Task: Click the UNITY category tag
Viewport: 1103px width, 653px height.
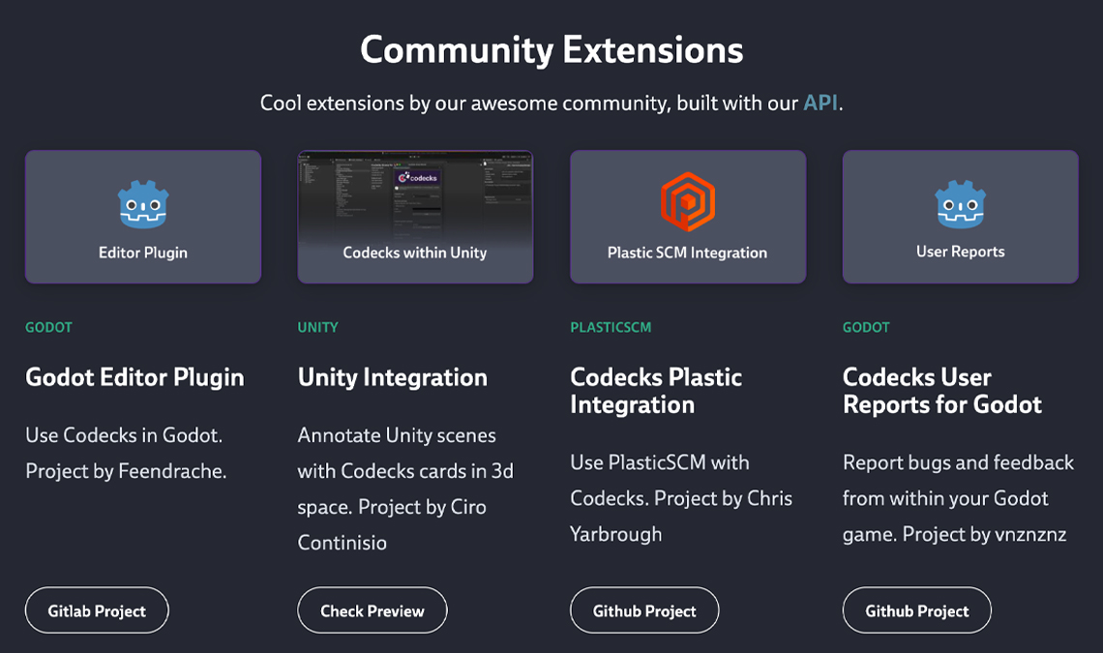Action: 318,327
